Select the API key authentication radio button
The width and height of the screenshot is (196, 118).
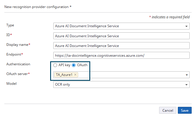click(x=55, y=65)
